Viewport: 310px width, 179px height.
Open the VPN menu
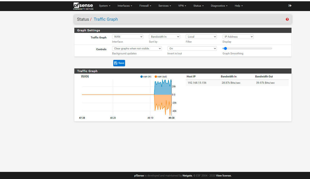[x=182, y=6]
